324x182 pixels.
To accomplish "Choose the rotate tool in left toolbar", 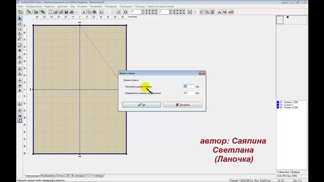I will [x=20, y=33].
